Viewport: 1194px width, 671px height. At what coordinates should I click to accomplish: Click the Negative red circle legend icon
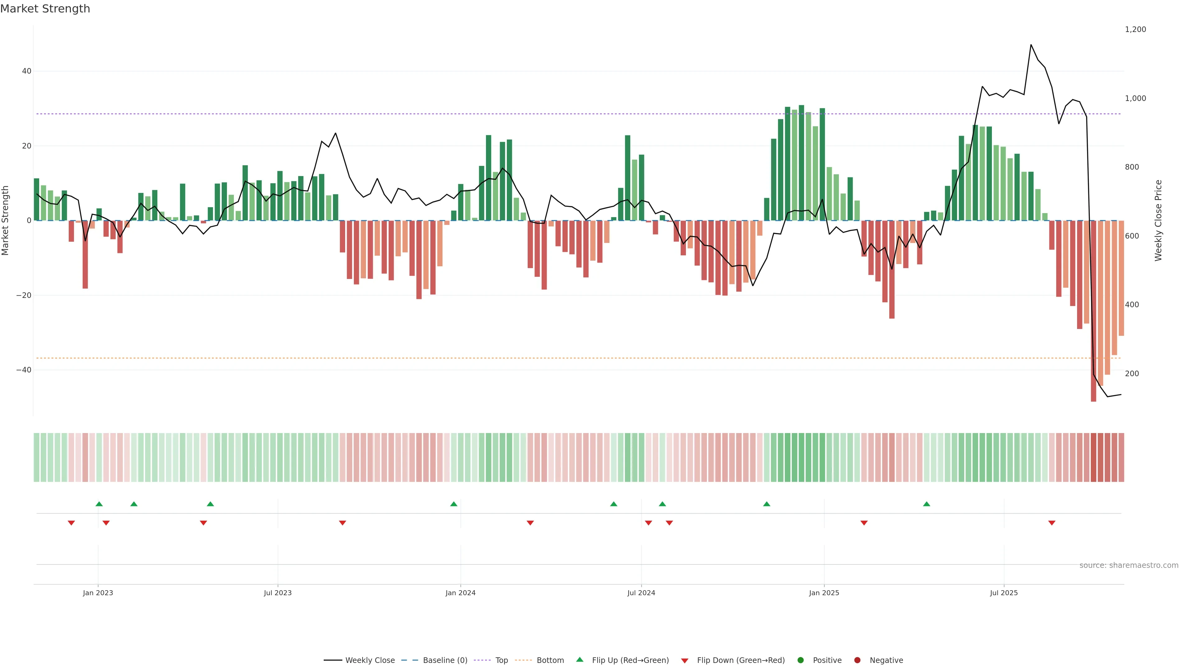pos(857,660)
